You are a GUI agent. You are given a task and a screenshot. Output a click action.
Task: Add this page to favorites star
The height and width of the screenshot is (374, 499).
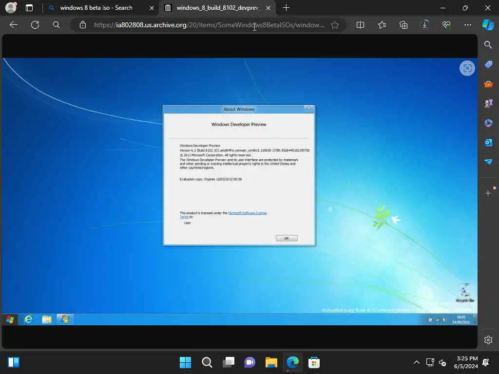tap(335, 25)
